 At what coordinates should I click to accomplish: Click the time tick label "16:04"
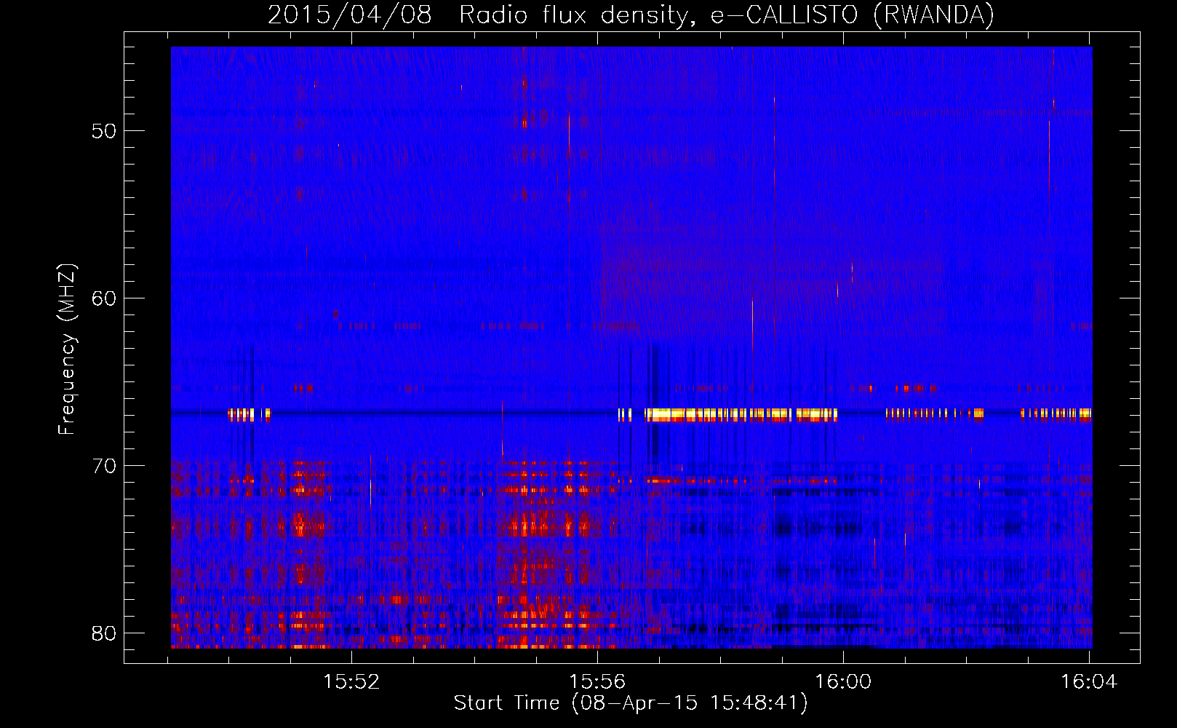pyautogui.click(x=1089, y=682)
